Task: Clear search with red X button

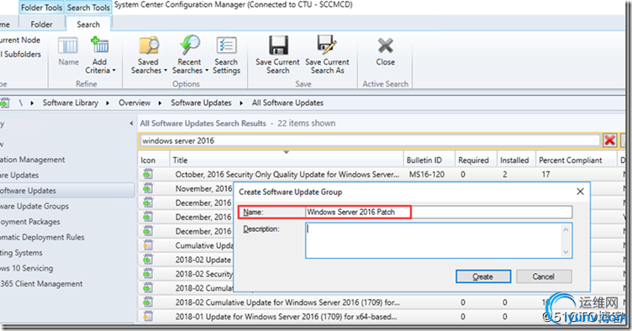Action: [x=610, y=140]
